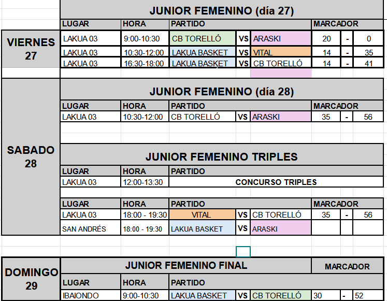Click the score cell showing 41
Screen dimensions: 387x301
pyautogui.click(x=368, y=63)
